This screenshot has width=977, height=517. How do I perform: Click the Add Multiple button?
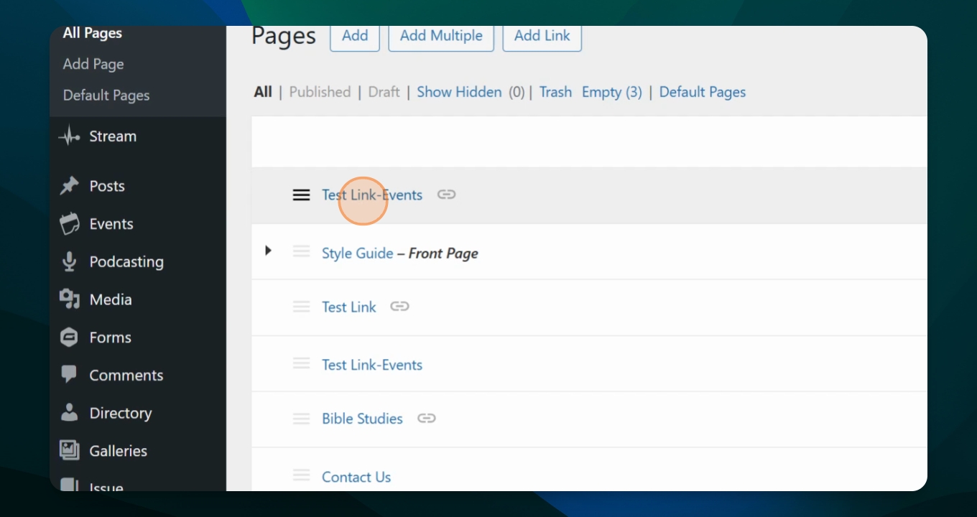(441, 37)
